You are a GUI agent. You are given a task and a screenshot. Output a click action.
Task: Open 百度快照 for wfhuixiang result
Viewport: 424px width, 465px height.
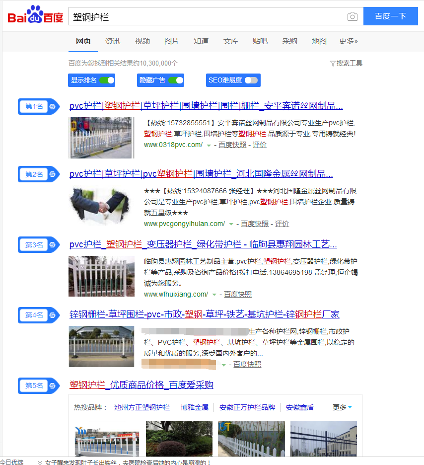coord(238,294)
